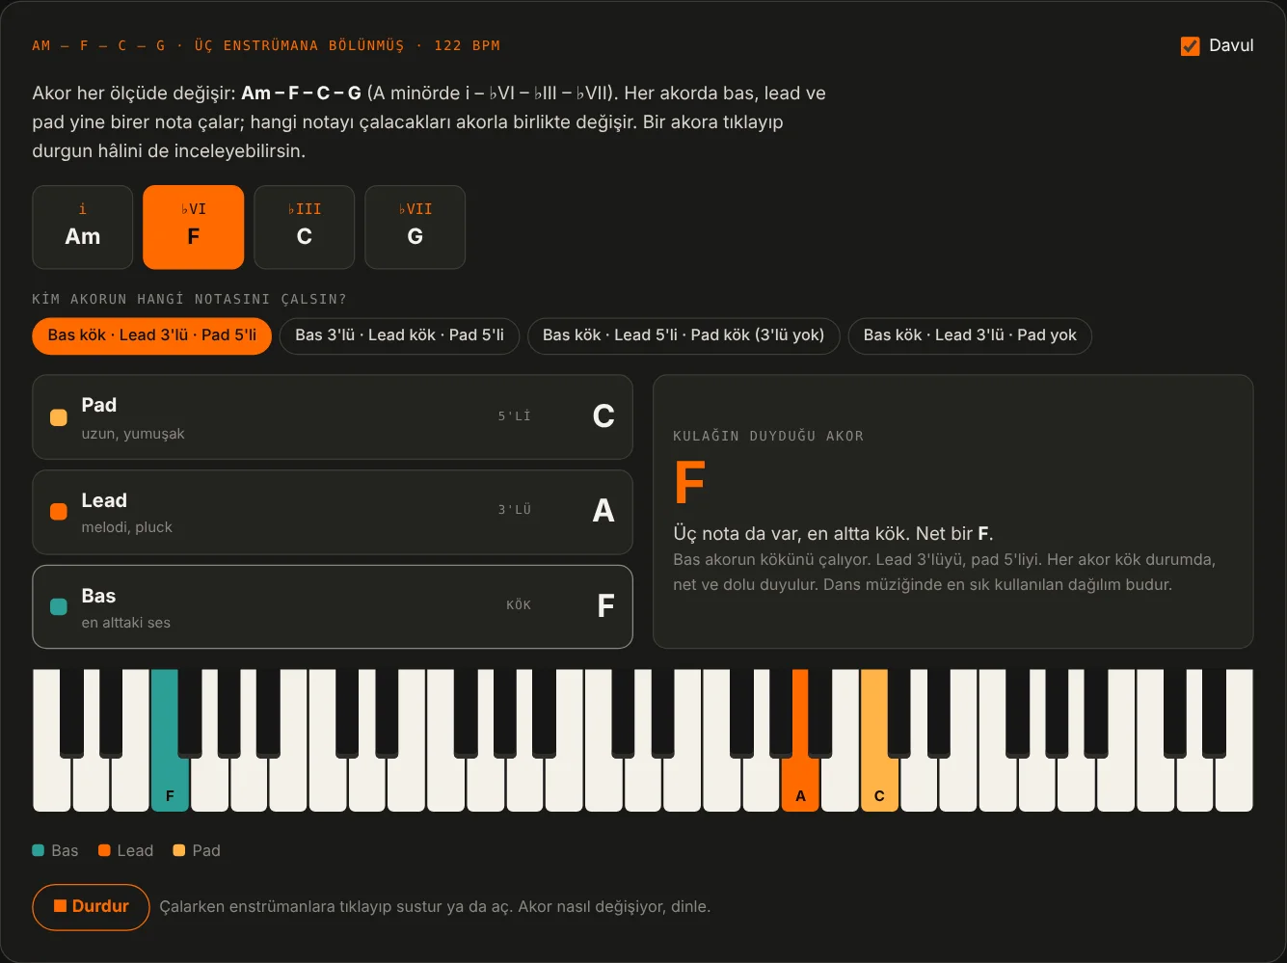Click the note C in Pad row
Image resolution: width=1287 pixels, height=963 pixels.
603,416
